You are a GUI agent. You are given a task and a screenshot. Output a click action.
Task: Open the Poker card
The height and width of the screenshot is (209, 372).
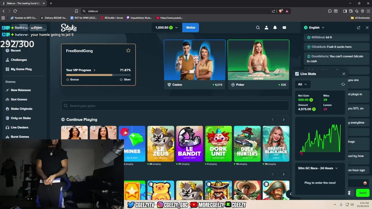(258, 64)
